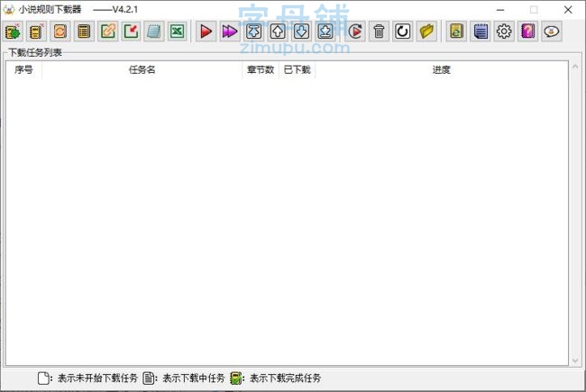Open the yellow folder icon

[x=426, y=32]
